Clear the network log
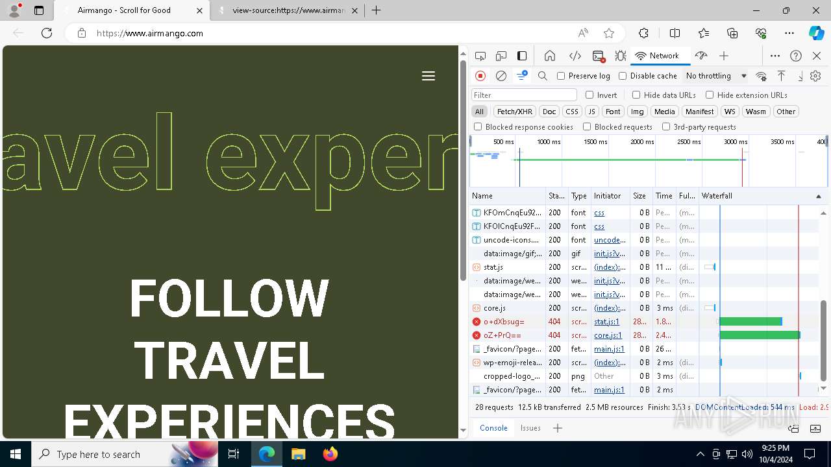This screenshot has width=831, height=467. tap(501, 76)
